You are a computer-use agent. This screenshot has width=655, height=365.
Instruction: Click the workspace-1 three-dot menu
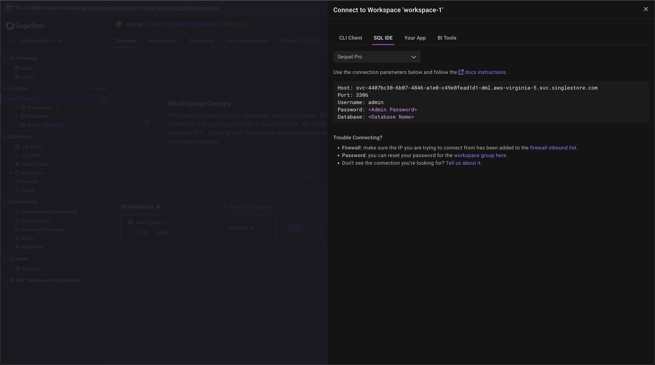coord(265,228)
